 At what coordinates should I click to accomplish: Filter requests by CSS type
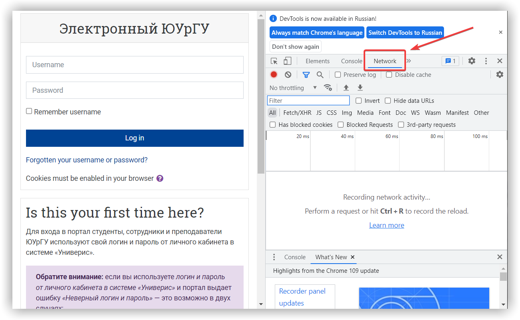coord(332,112)
